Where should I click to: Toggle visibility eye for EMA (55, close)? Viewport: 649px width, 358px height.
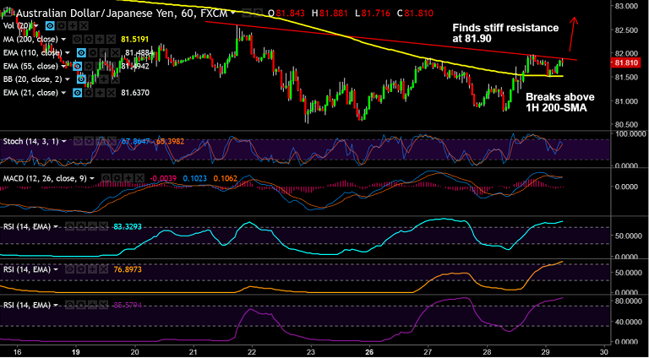(x=78, y=66)
